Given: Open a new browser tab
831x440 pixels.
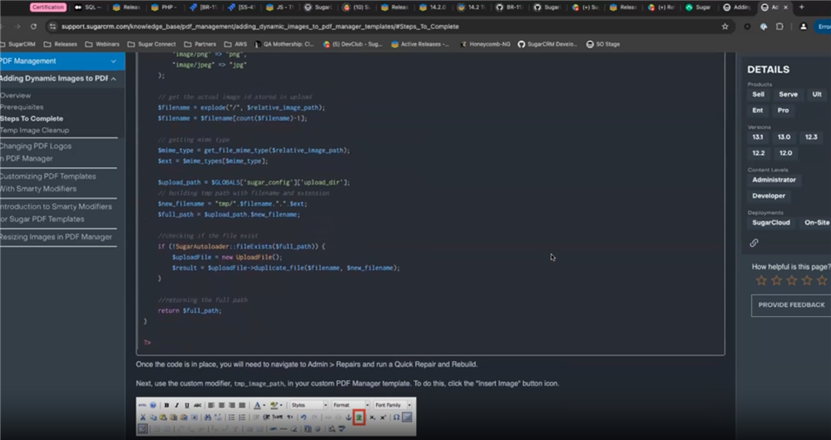Looking at the screenshot, I should coord(802,7).
